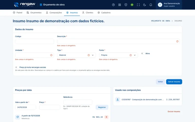195x122 pixels.
Task: Click the shield security icon
Action: click(x=126, y=5)
